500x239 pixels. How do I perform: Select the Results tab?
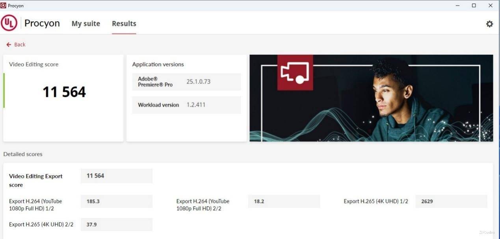tap(124, 24)
